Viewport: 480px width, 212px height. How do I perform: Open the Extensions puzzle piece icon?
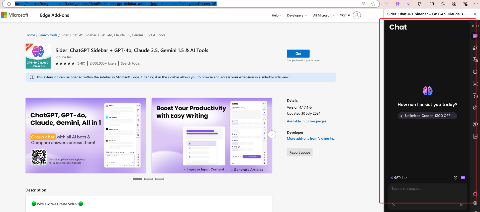(x=420, y=4)
